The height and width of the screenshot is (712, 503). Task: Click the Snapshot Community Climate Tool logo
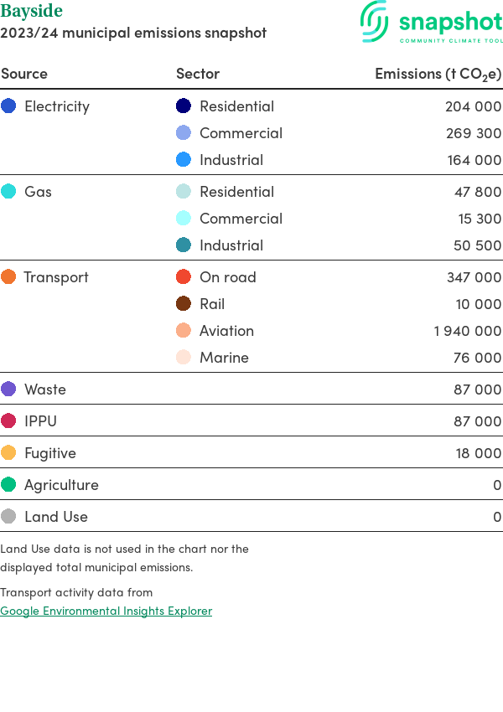(x=431, y=23)
